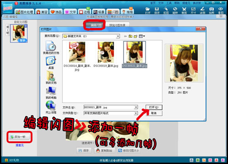Viewport: 228px width, 164px height.
Task: Click the DIY礼物 gift icon in status bar
Action: tap(6, 160)
